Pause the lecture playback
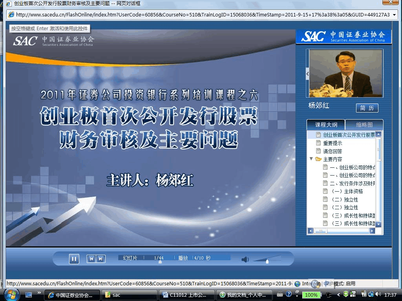The image size is (402, 301). tap(74, 259)
